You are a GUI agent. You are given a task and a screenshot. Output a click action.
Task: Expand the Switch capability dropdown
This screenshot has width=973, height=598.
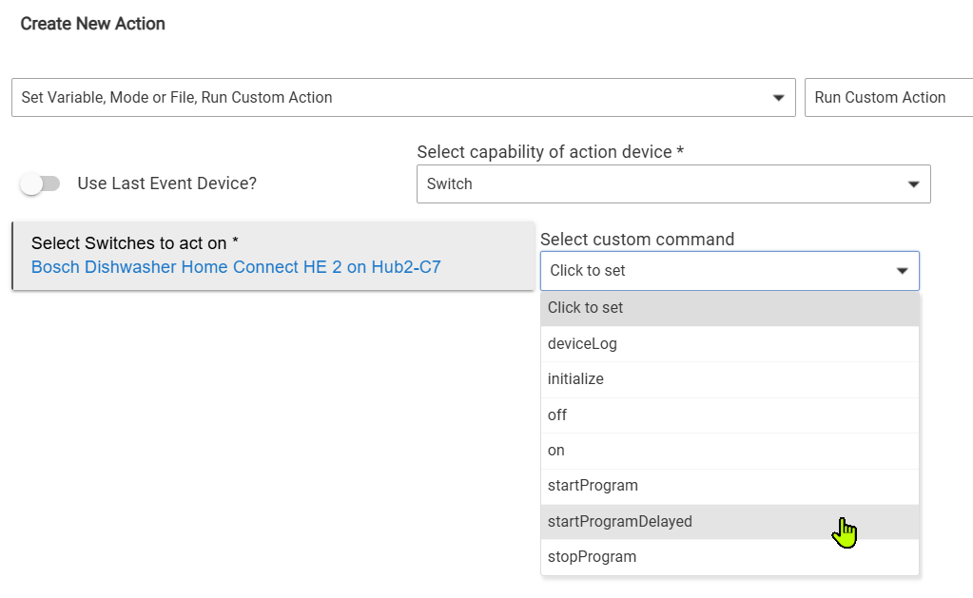(666, 184)
